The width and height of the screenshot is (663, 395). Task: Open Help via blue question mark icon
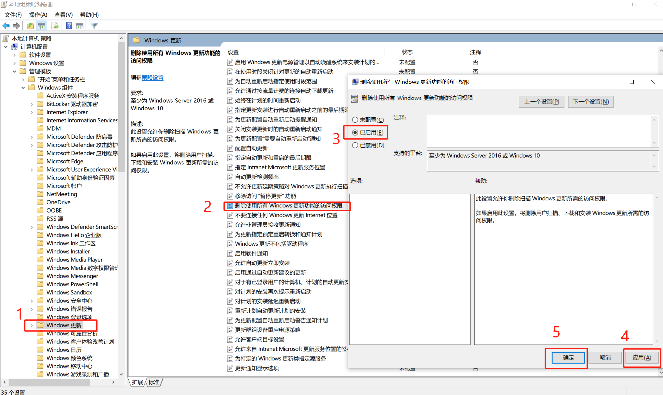[69, 26]
